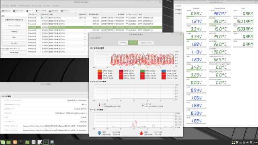Viewport: 258px width, 145px height.
Task: Pick the CPU13 red color swatch
Action: tap(100, 78)
